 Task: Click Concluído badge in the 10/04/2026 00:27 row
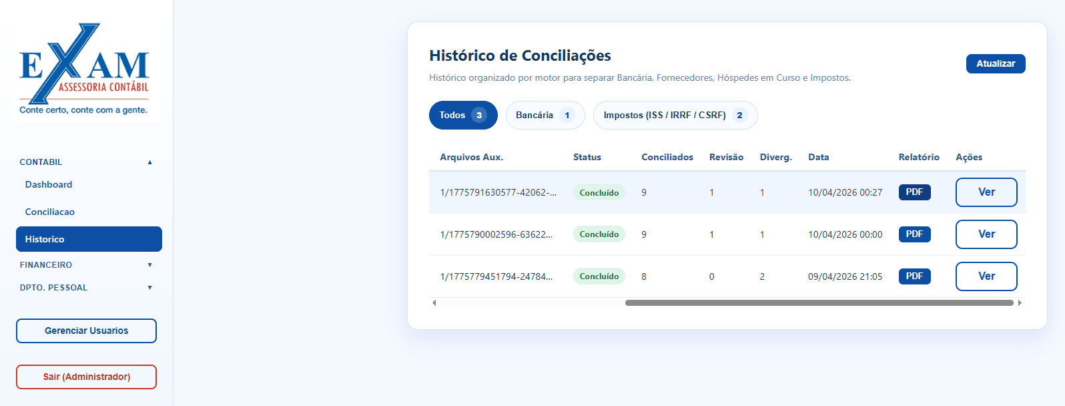tap(599, 192)
